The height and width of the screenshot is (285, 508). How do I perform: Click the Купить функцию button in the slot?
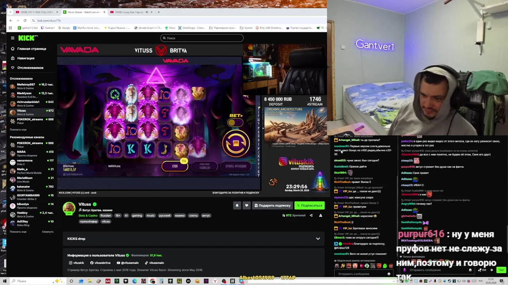(x=236, y=166)
